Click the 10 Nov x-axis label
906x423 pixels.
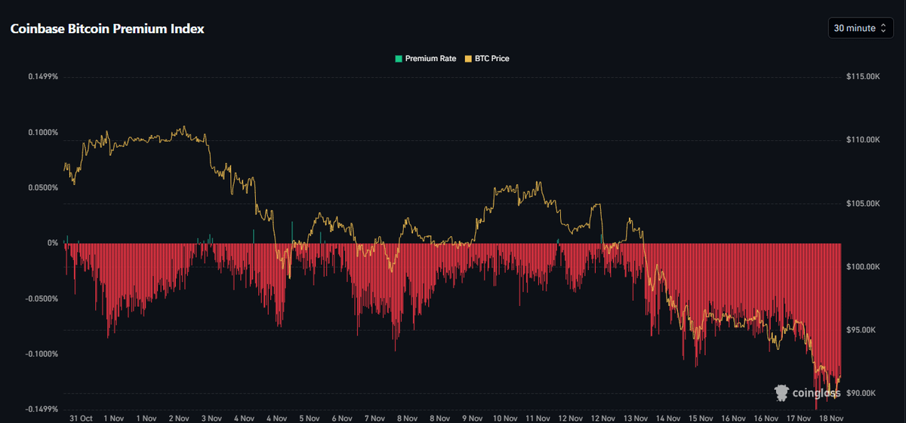pyautogui.click(x=506, y=418)
